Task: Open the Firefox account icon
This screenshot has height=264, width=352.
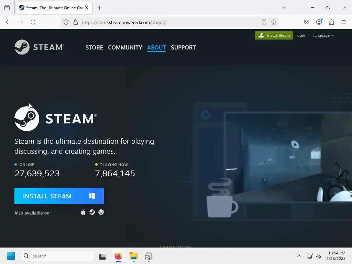Action: click(319, 22)
